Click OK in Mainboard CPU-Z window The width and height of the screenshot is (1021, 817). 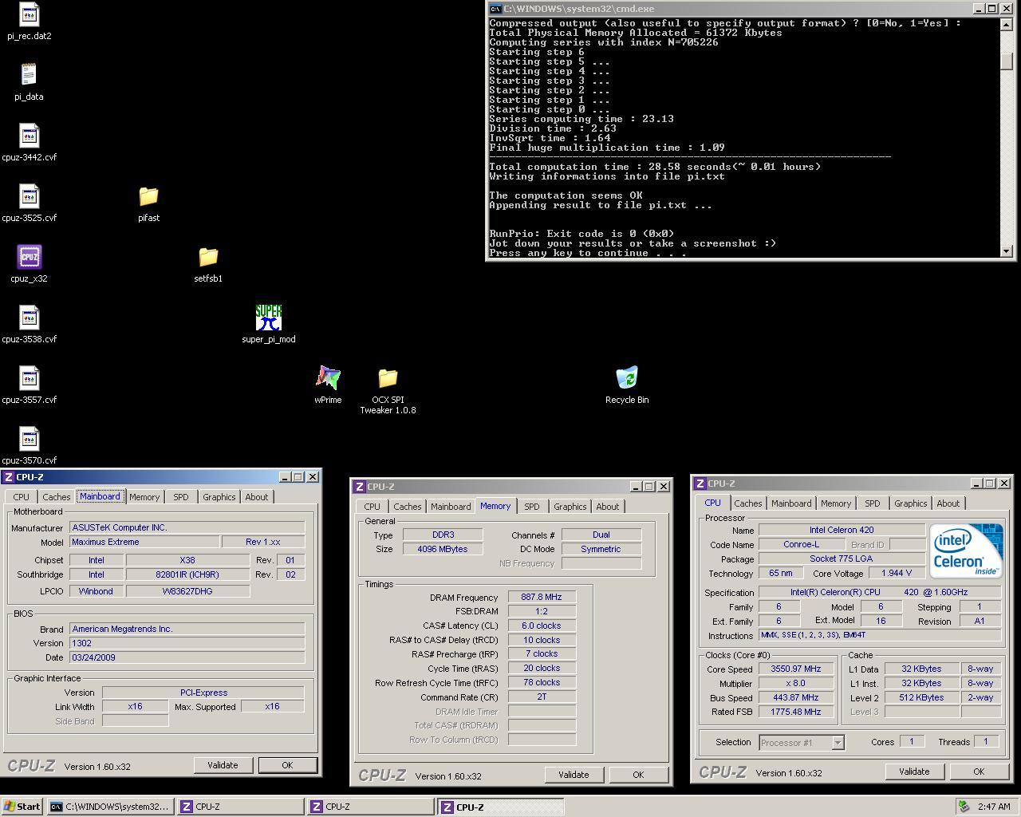pyautogui.click(x=287, y=765)
